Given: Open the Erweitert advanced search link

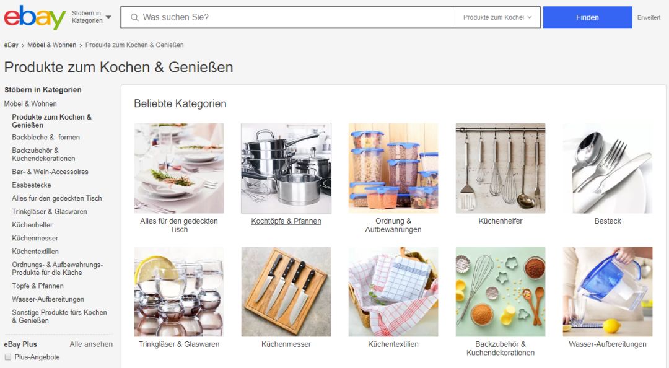Looking at the screenshot, I should coord(649,17).
